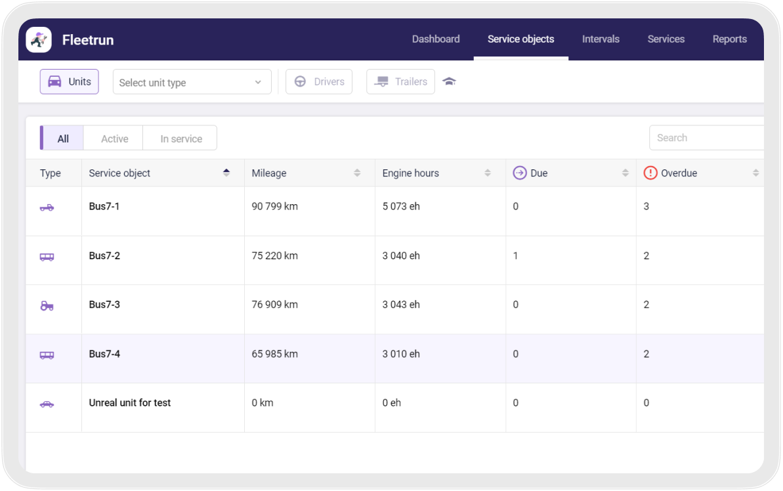
Task: Click the purple Due arrow icon
Action: (x=520, y=173)
